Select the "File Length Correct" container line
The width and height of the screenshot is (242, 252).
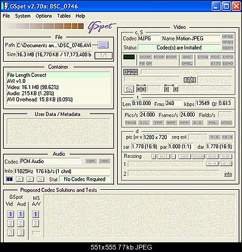(59, 75)
